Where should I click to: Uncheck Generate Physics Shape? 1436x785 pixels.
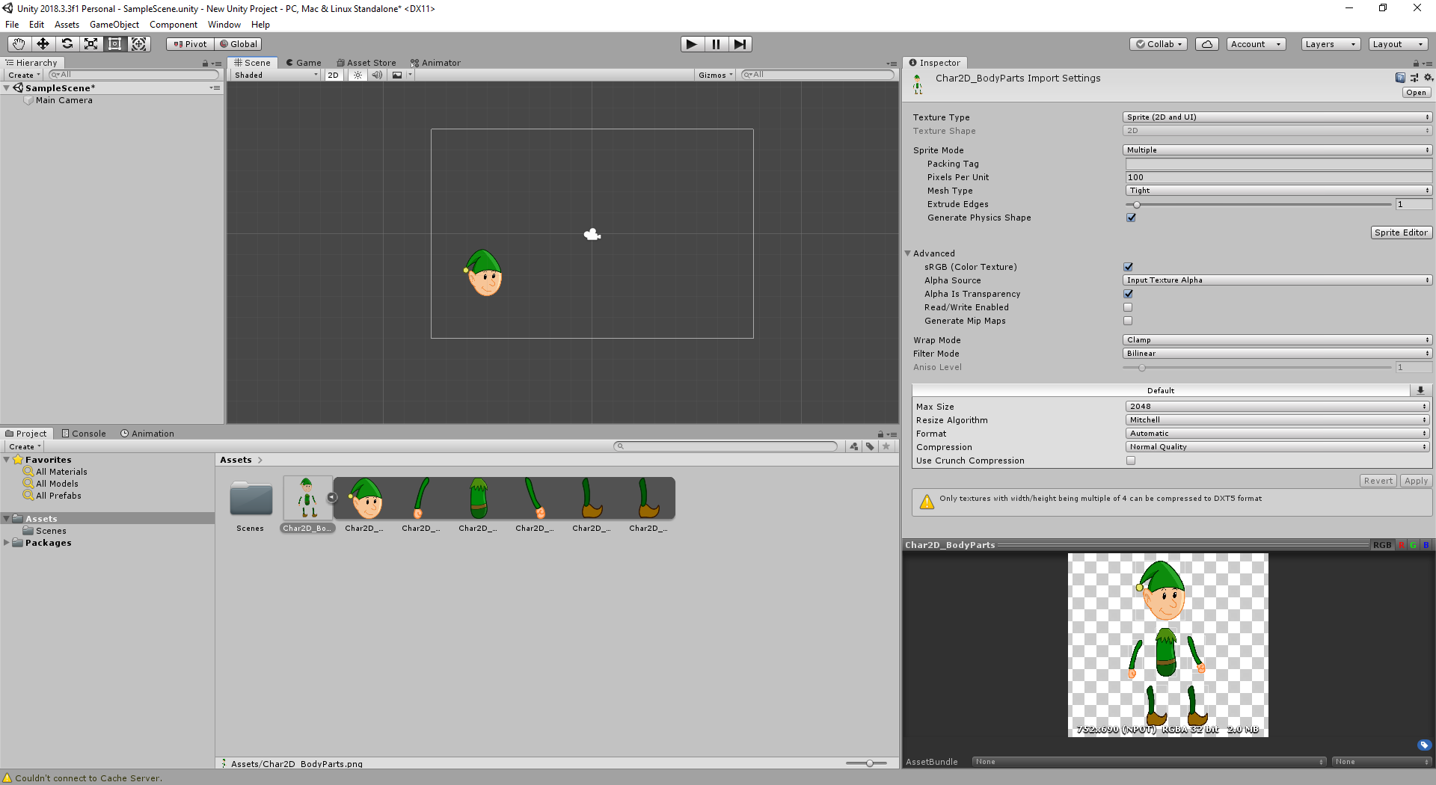point(1130,218)
